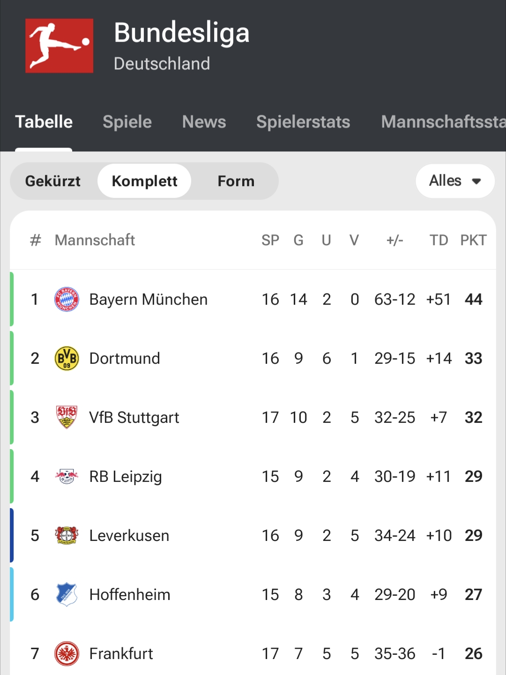The image size is (506, 675).
Task: Switch table view to Gekürzt
Action: 53,181
